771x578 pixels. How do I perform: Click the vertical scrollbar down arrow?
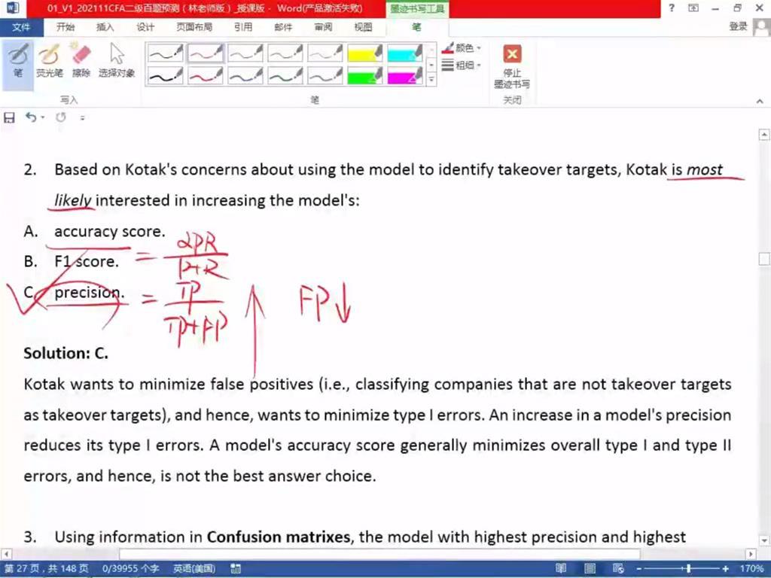click(764, 540)
